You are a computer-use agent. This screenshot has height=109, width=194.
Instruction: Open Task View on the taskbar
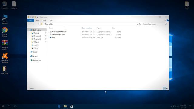15,106
